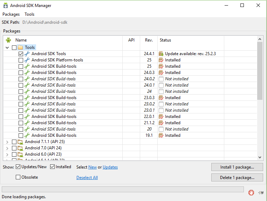Click the not-installed status icon for rev 24.0.1
267x201 pixels.
(x=161, y=85)
